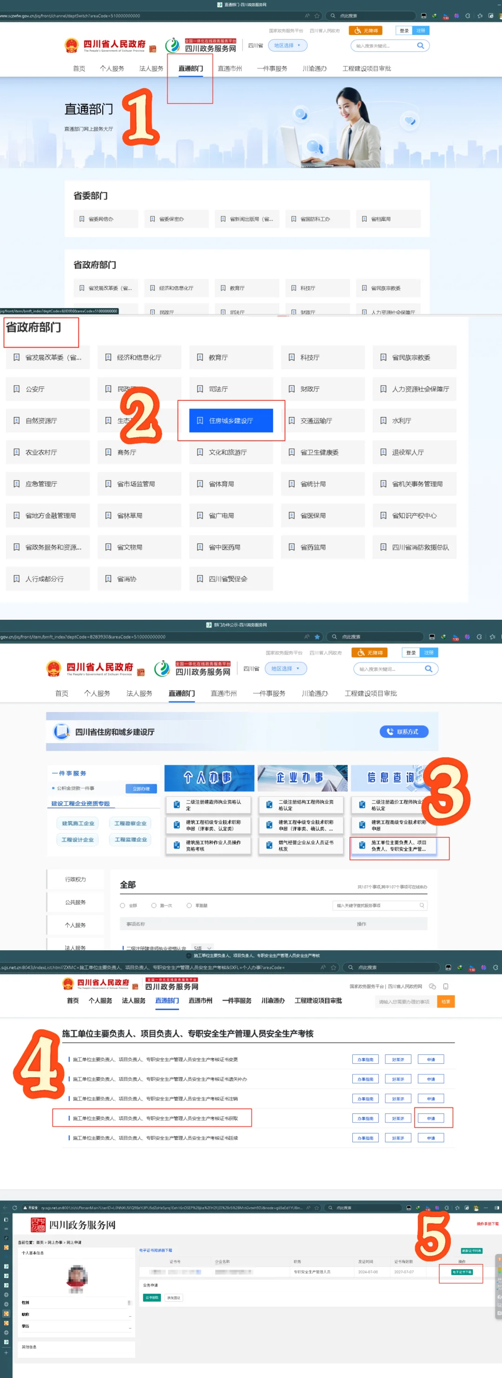Click the document icon beside 人行成都分行
Viewport: 502px width, 1378px height.
pos(17,578)
